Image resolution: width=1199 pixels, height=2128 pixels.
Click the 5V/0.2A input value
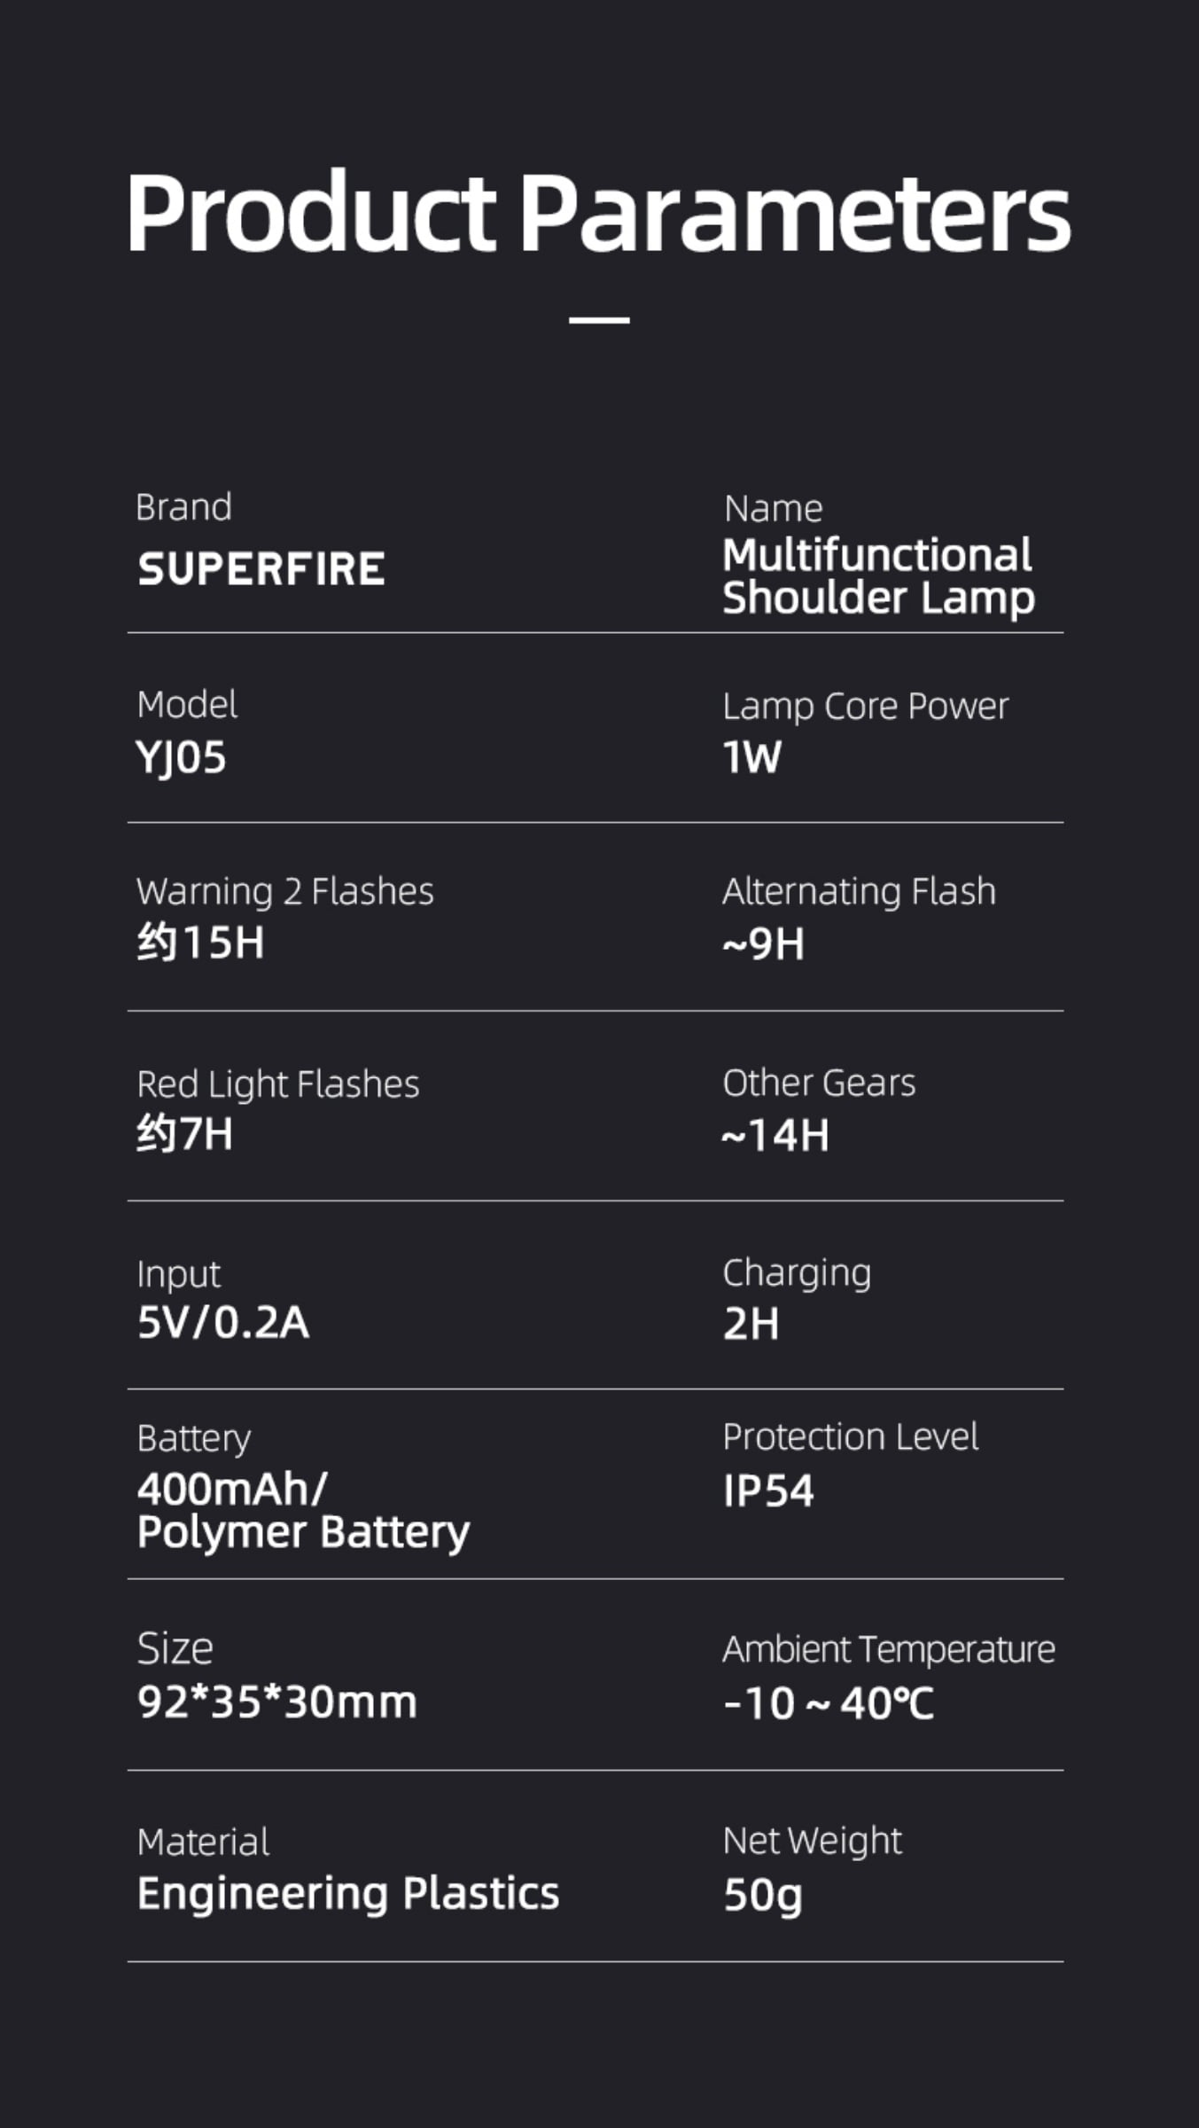[x=223, y=1323]
